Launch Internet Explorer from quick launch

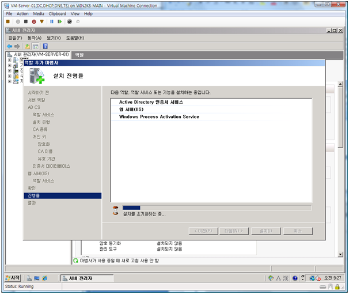click(45, 278)
